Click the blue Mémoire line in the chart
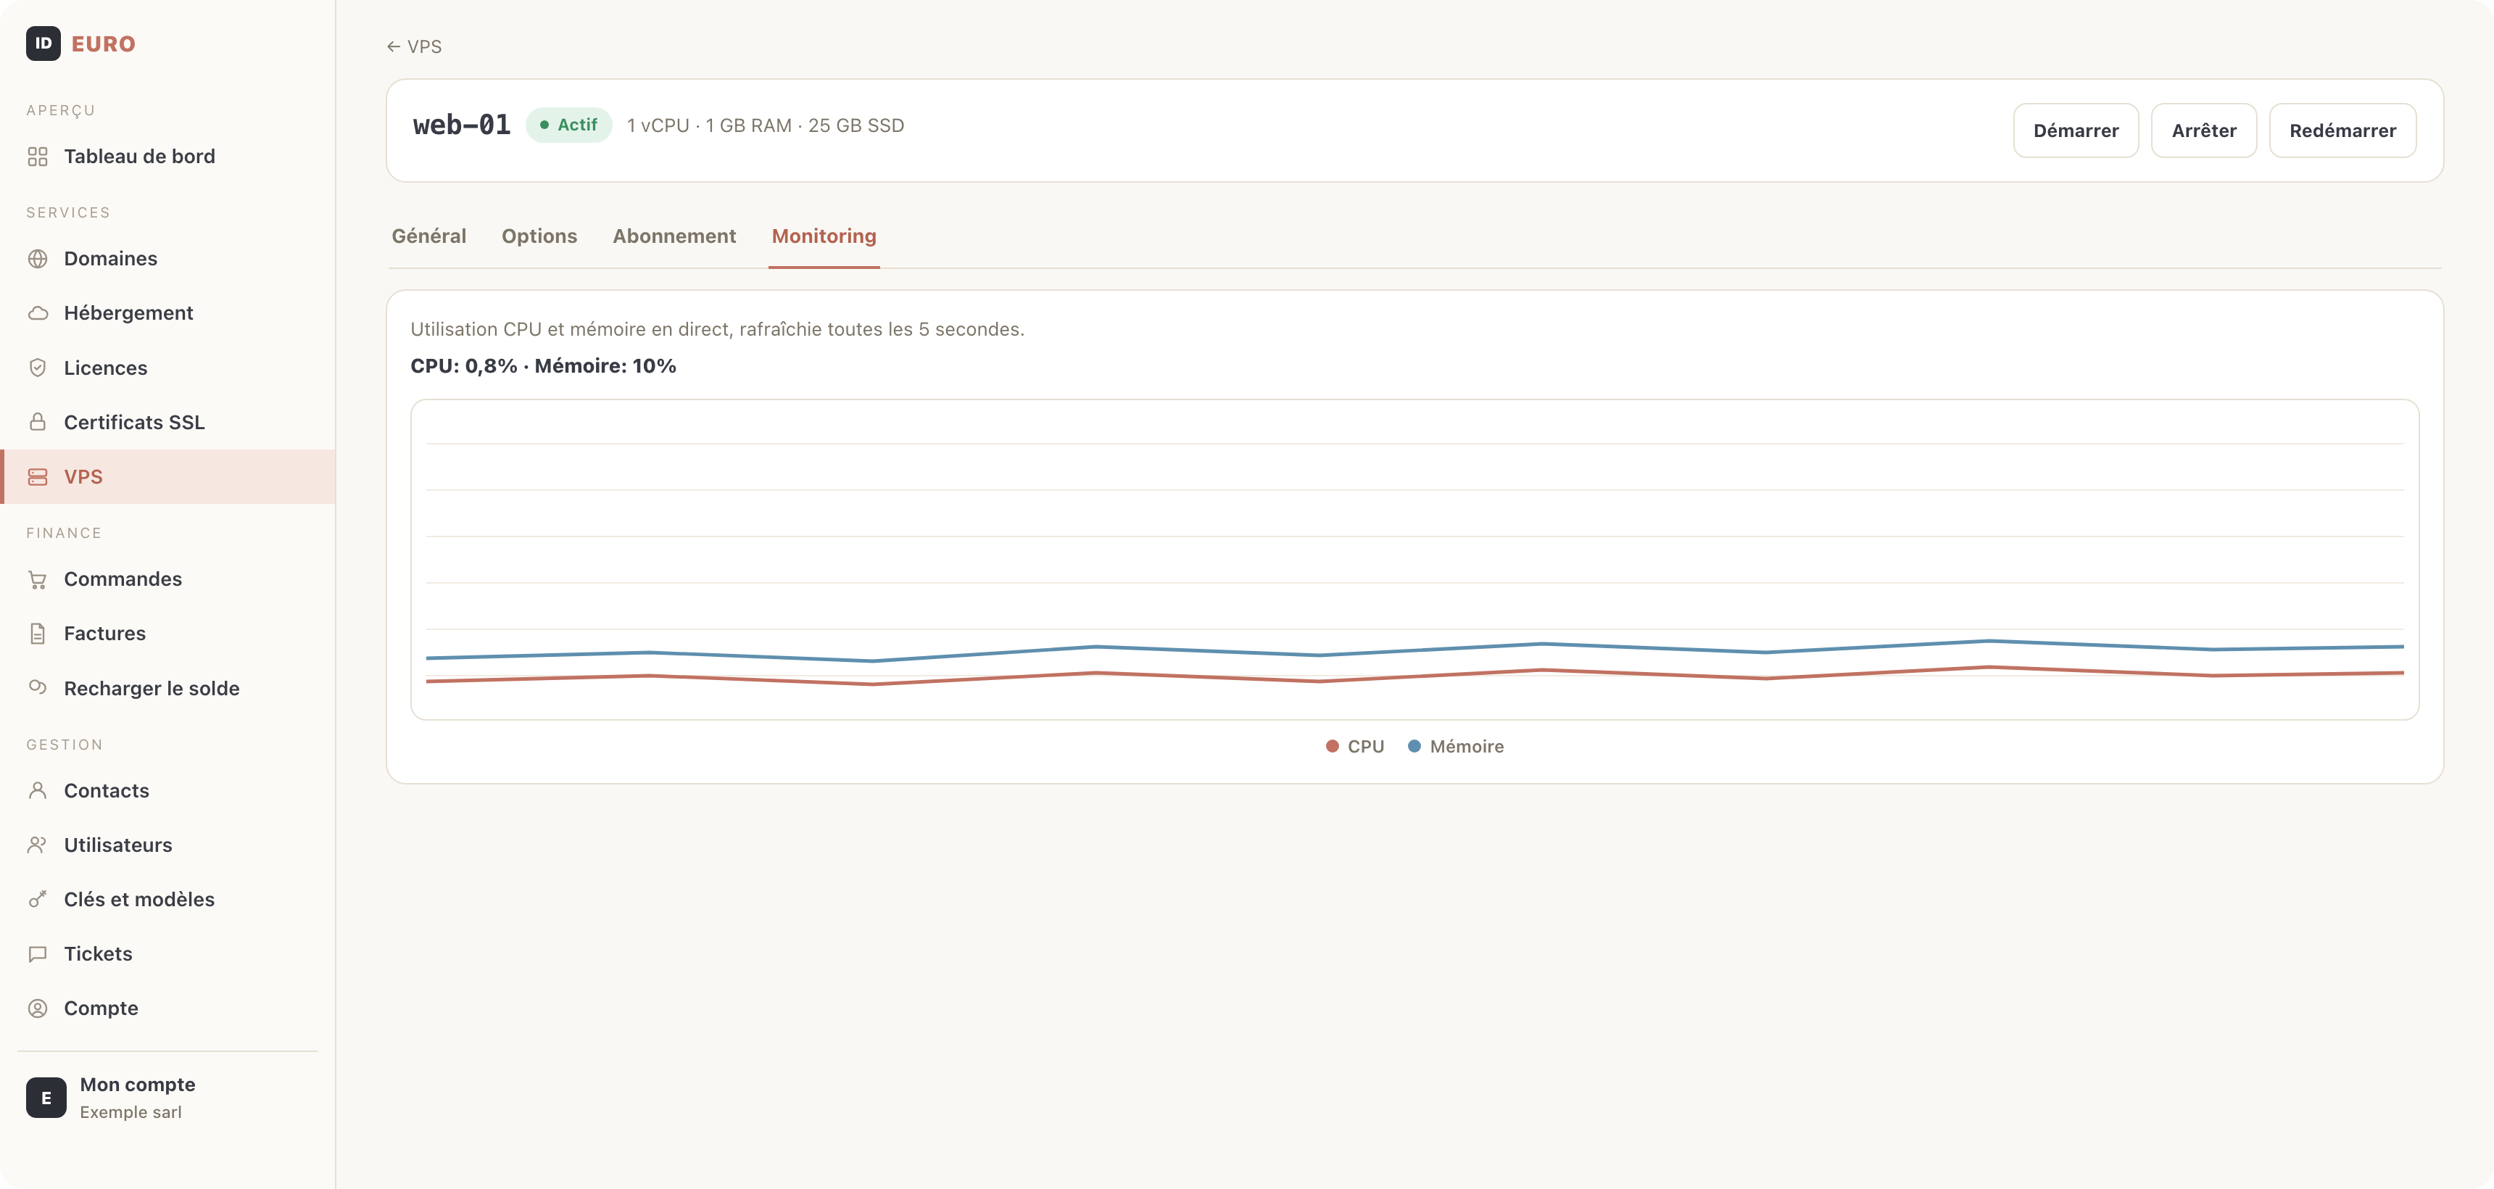Screen dimensions: 2494x1189 [1414, 650]
